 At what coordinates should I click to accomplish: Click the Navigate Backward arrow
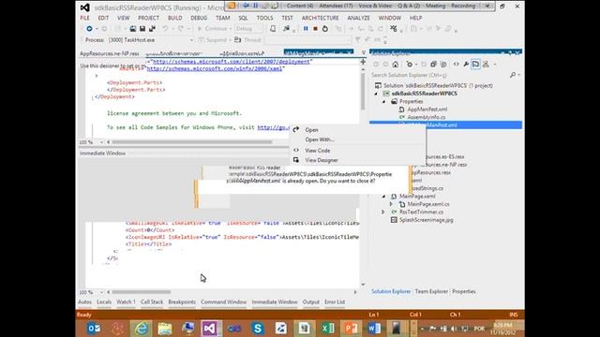tap(89, 29)
